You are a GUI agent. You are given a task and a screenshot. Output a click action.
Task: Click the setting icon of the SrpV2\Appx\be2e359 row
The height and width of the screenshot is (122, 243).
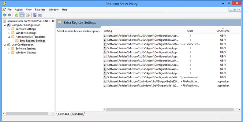point(105,81)
